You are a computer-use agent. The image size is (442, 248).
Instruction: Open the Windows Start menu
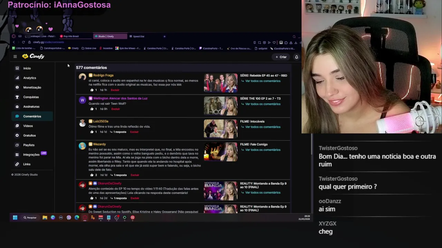point(15,218)
